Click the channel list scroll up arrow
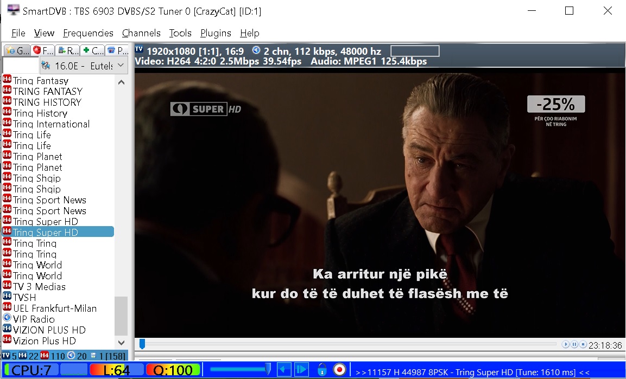This screenshot has width=626, height=379. point(122,82)
